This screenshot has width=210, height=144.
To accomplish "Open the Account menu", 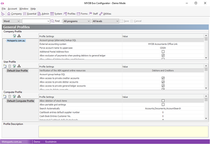I will tap(12, 9).
